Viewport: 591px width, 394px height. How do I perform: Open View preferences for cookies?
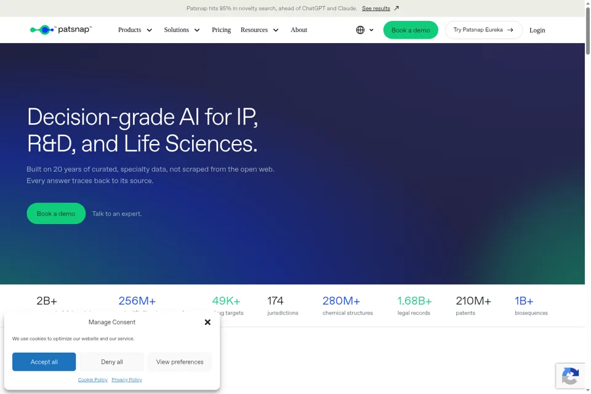(180, 361)
